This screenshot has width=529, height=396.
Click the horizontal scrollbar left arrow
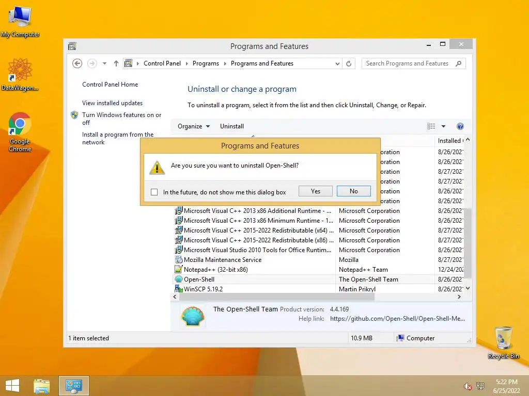click(175, 296)
